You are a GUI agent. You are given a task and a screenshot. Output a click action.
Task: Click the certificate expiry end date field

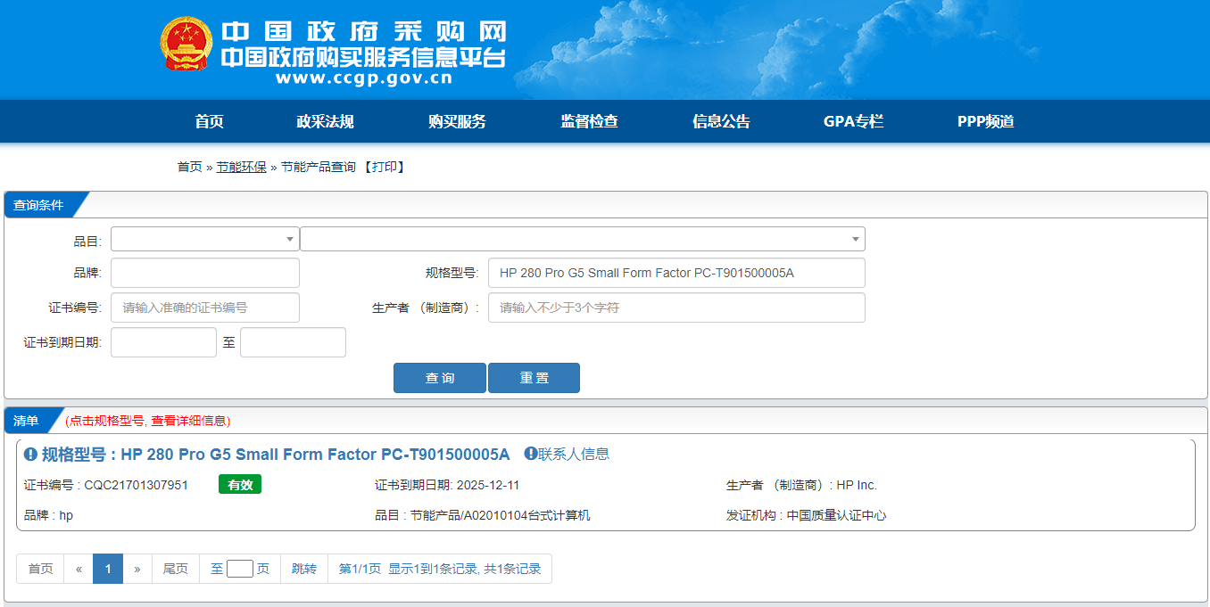[293, 342]
